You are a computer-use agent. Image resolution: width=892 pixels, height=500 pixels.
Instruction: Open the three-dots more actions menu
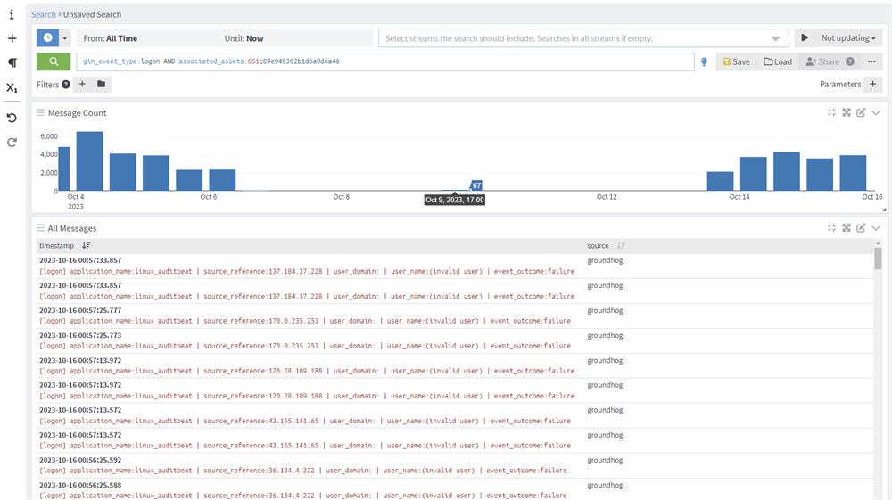[x=871, y=61]
